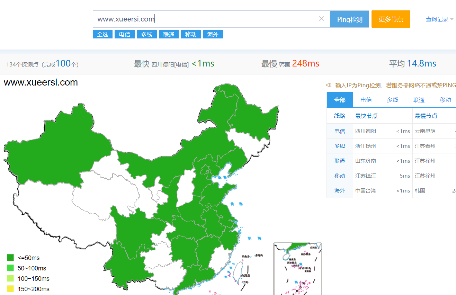456x295 pixels.
Task: Select the 全部 tab in results panel
Action: pos(340,100)
